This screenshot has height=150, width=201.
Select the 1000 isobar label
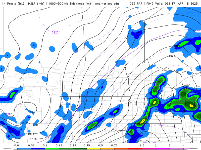pyautogui.click(x=160, y=81)
